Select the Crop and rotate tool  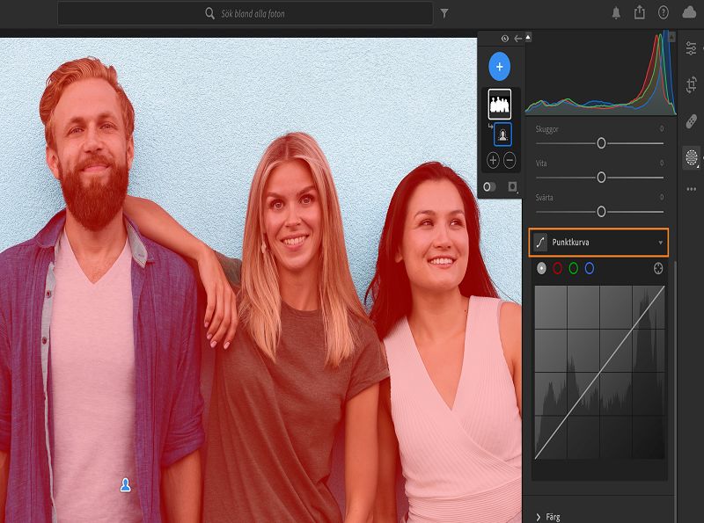692,85
